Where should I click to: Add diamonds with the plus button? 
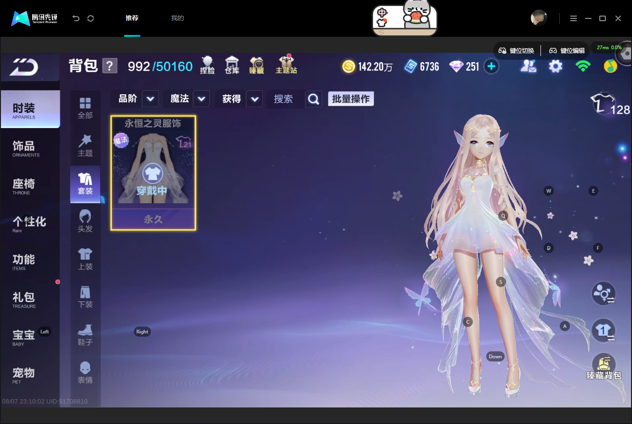click(x=491, y=67)
